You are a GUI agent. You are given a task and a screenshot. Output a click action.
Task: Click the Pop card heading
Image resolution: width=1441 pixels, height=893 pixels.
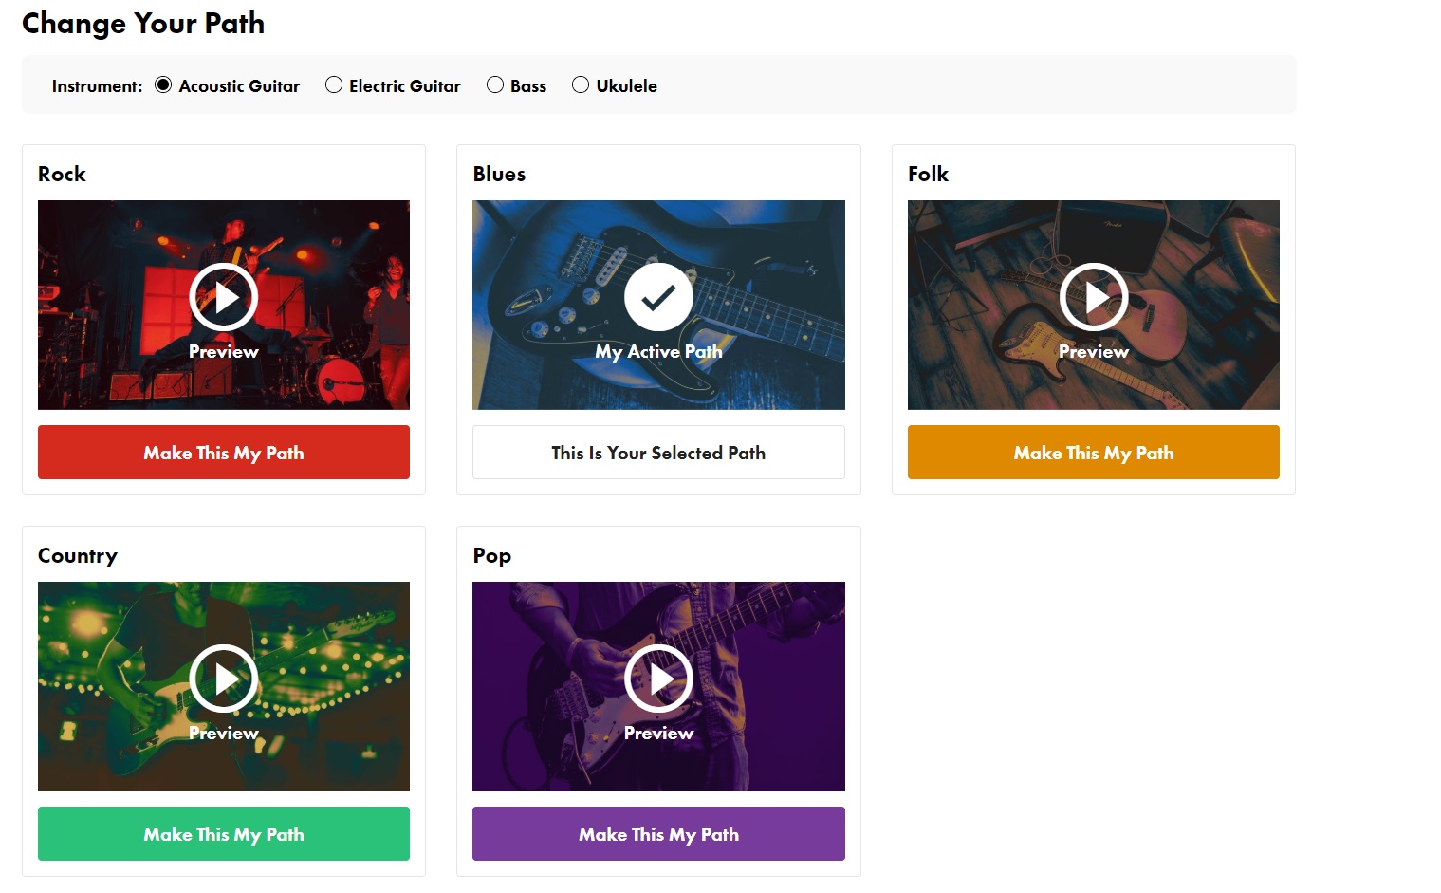click(x=491, y=556)
